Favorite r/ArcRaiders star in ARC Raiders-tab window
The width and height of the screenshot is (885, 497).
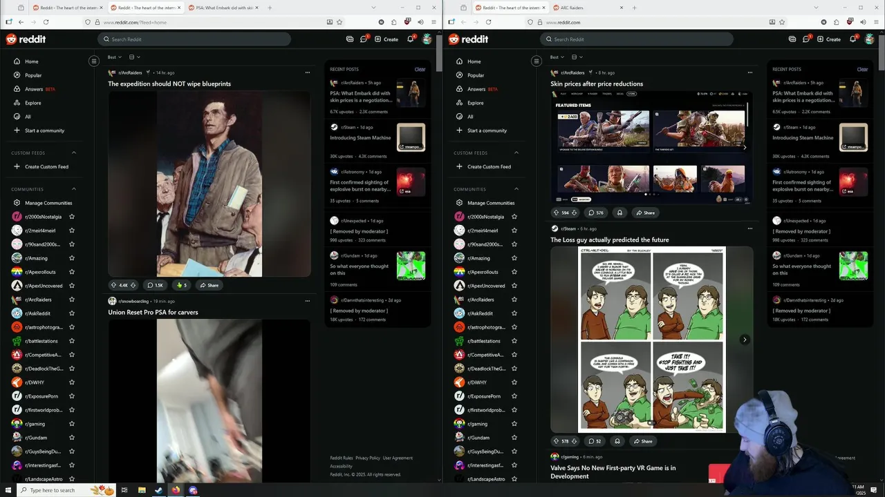514,300
